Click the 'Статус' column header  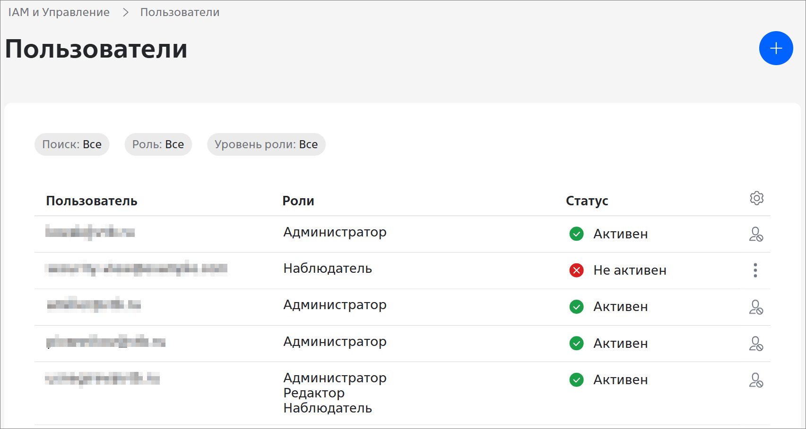click(x=587, y=201)
